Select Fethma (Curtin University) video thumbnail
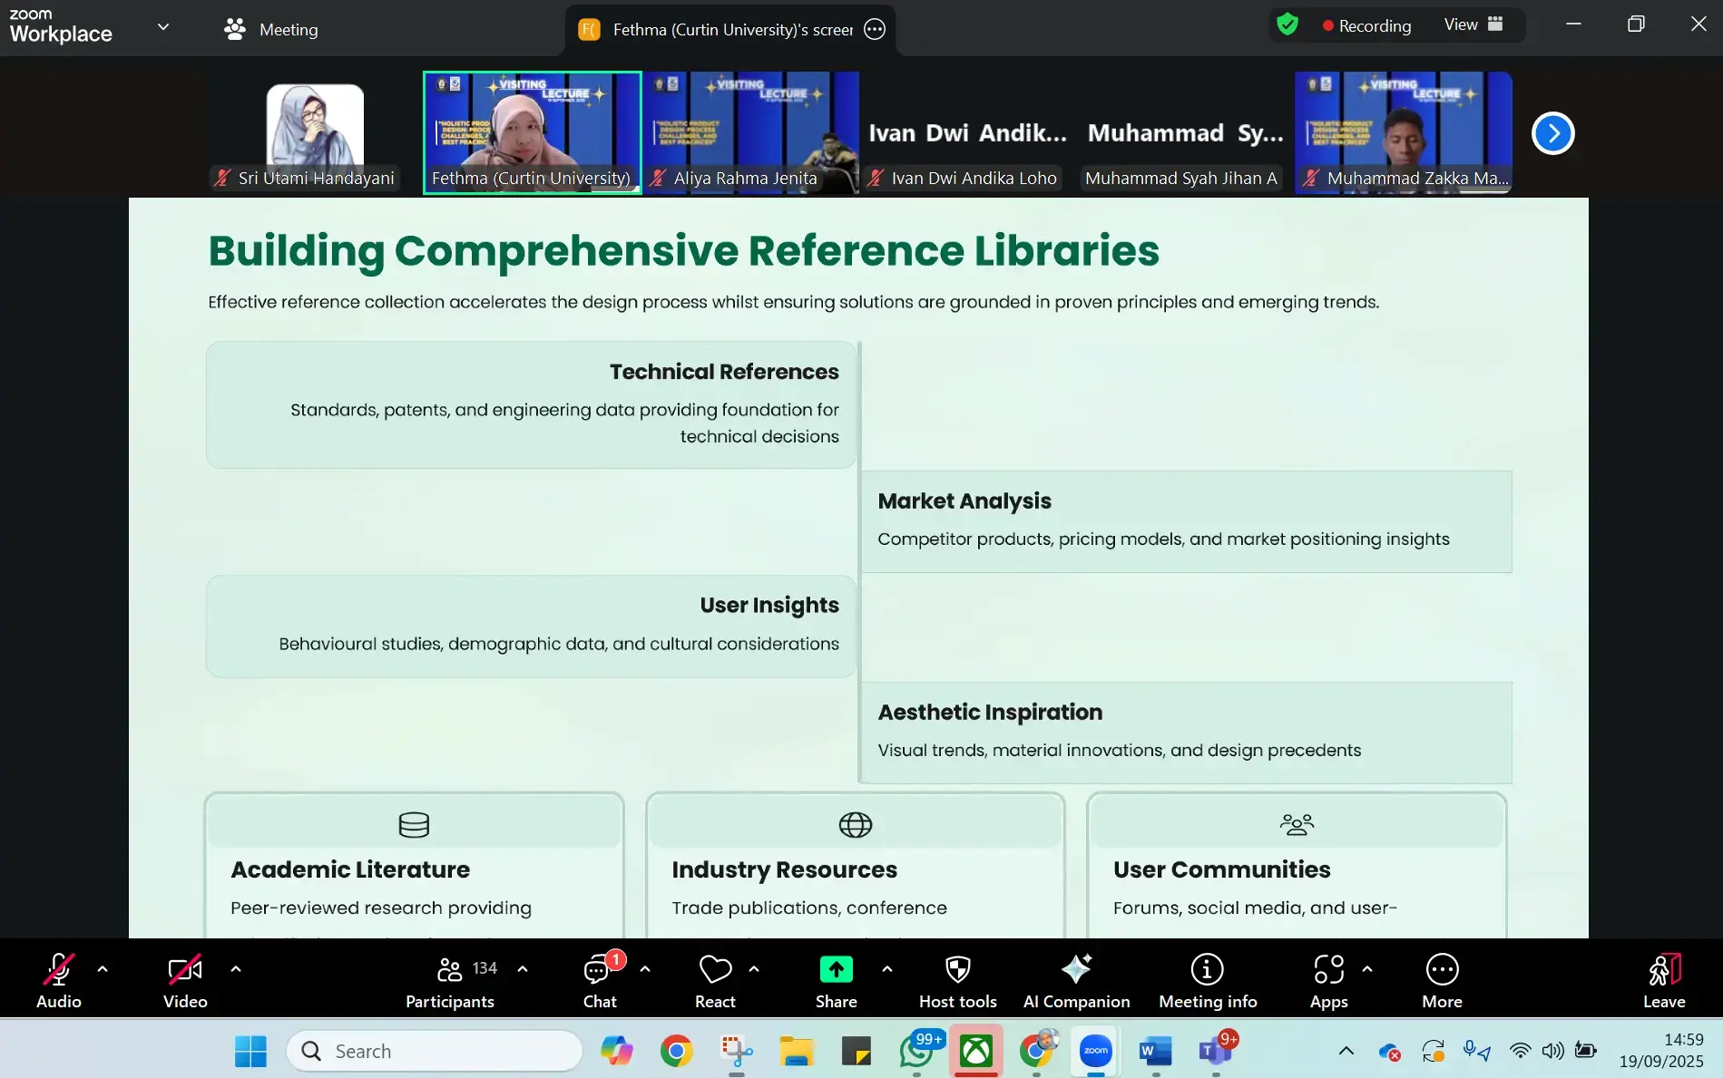 point(532,132)
